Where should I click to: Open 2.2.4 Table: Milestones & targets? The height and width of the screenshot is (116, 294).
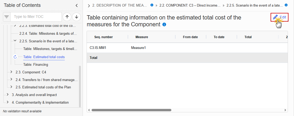pyautogui.click(x=48, y=34)
